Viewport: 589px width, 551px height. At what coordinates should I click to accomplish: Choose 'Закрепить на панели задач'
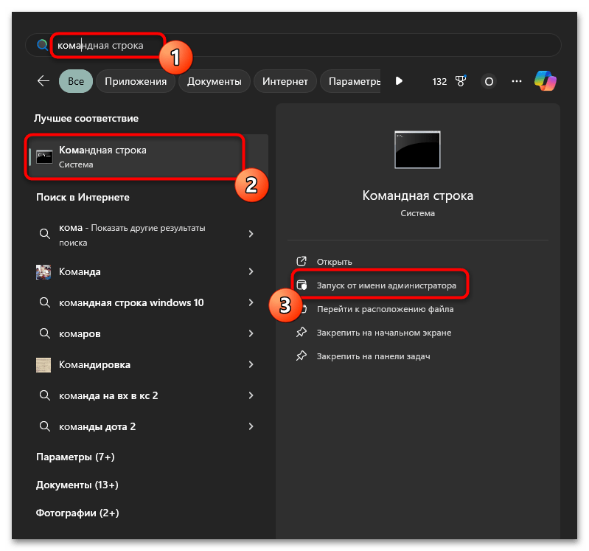click(x=374, y=356)
